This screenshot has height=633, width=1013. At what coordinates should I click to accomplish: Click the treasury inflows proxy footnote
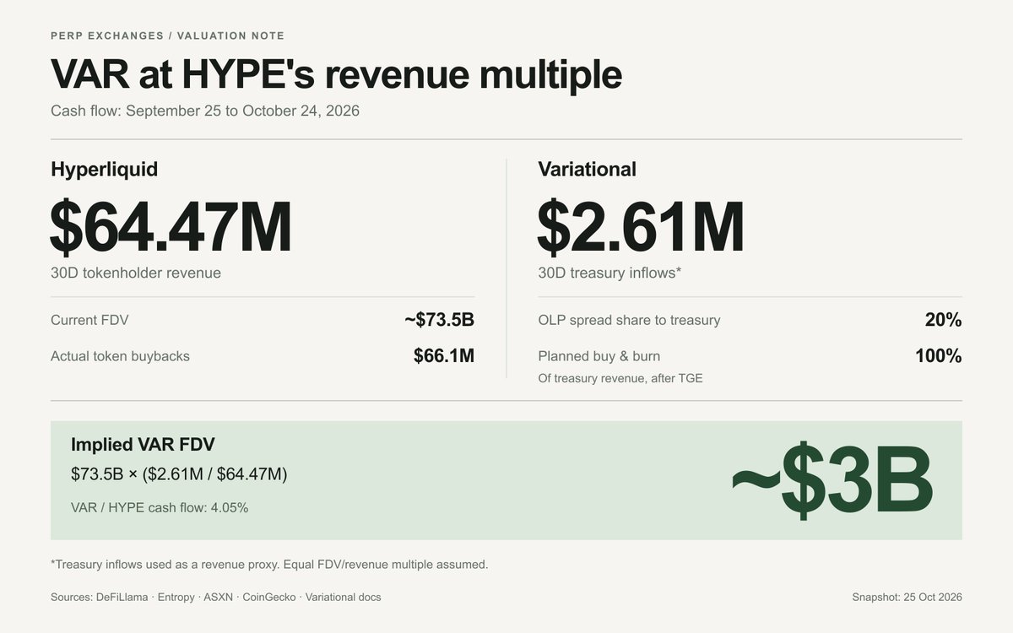269,564
